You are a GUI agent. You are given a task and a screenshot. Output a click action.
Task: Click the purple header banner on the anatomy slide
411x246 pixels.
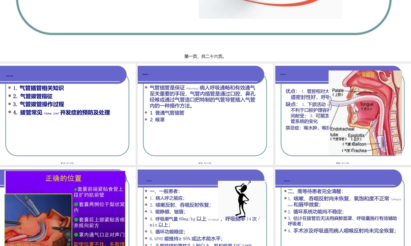coord(302,74)
